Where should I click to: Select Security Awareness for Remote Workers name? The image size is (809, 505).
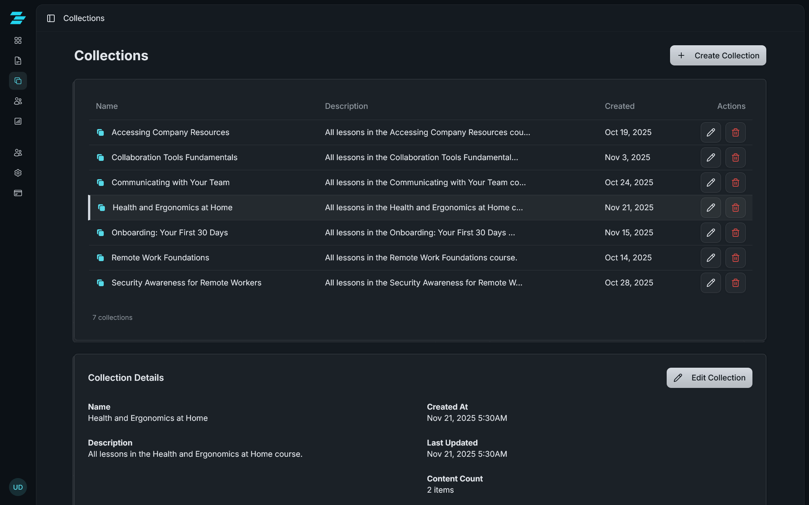(187, 283)
